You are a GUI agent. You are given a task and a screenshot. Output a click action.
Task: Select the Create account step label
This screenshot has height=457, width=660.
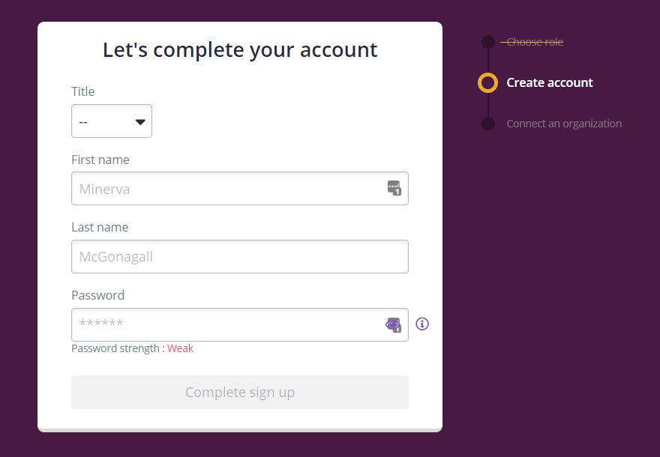pyautogui.click(x=549, y=83)
